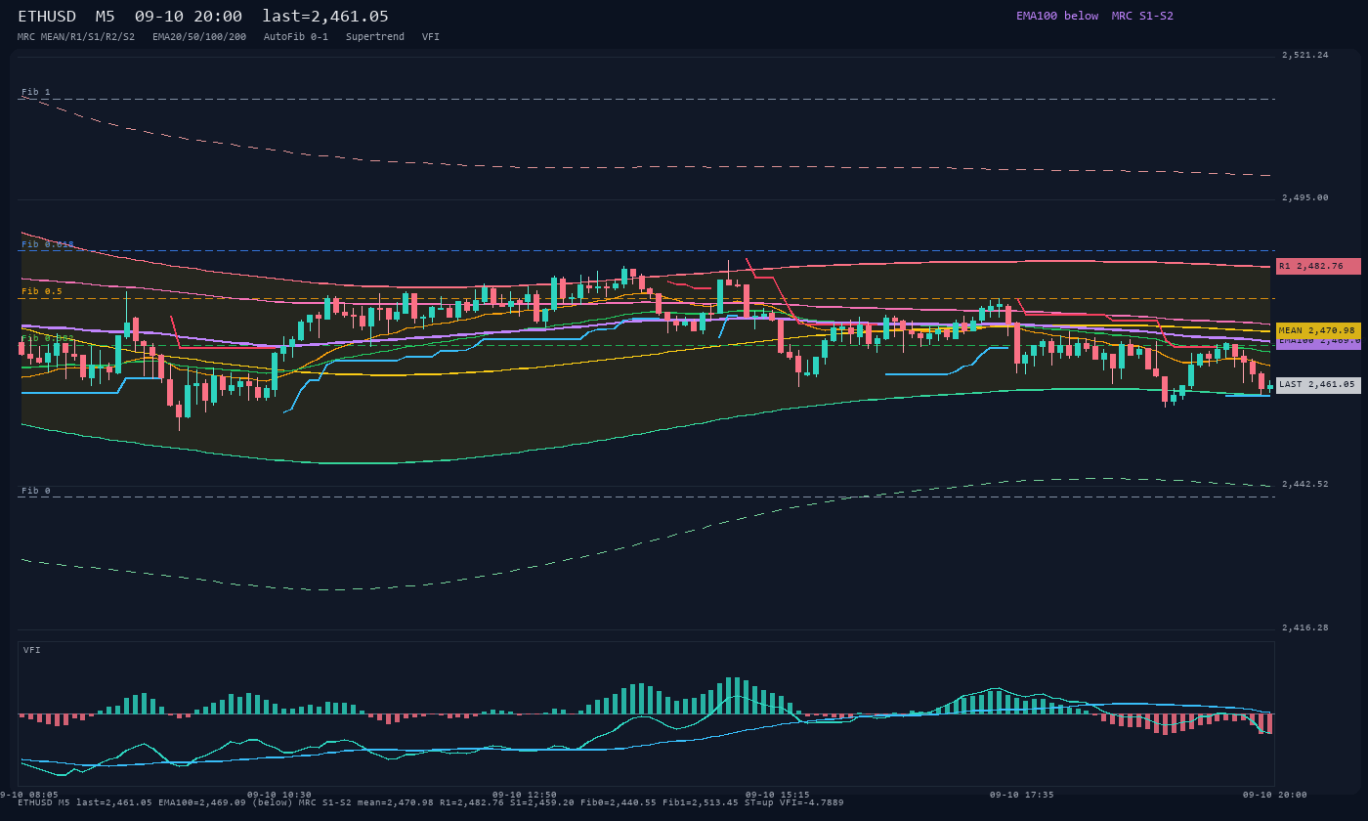Click the Supertrend legend entry
The image size is (1368, 821).
coord(375,36)
